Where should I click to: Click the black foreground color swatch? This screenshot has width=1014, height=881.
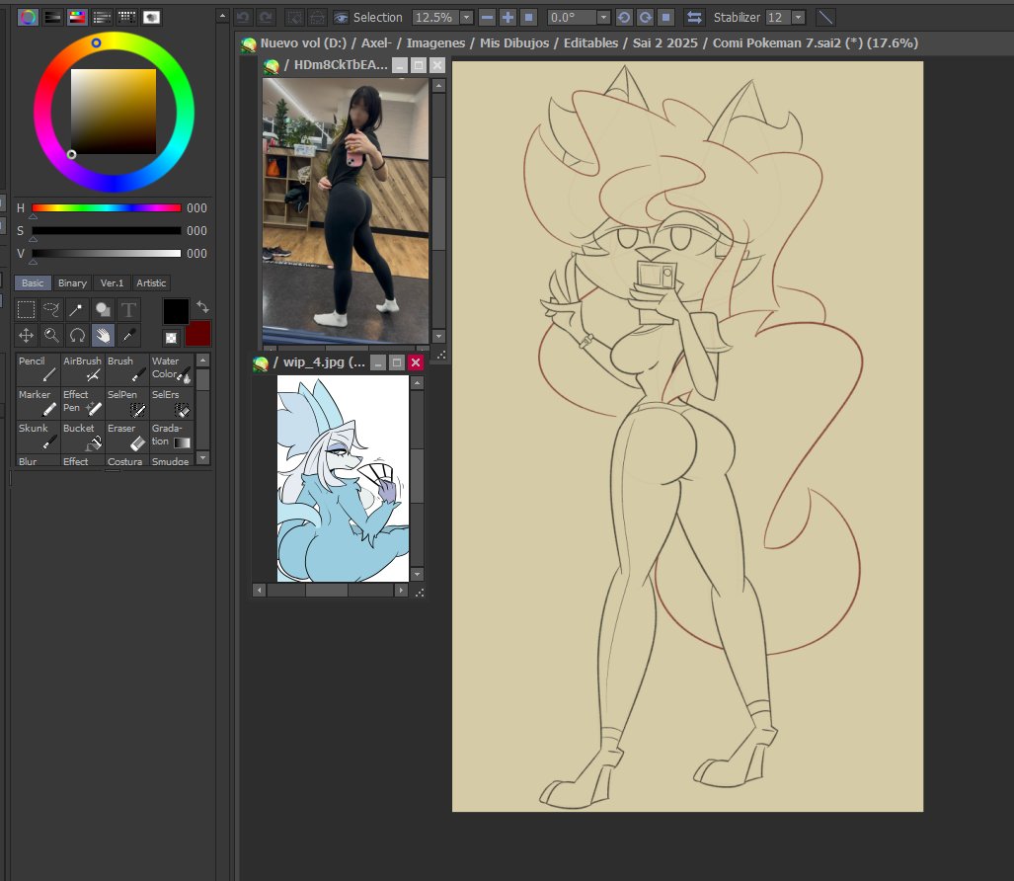(176, 311)
